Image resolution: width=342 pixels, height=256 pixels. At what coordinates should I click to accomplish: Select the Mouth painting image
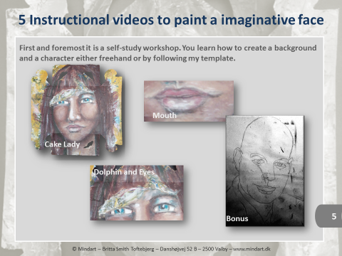[x=189, y=101]
